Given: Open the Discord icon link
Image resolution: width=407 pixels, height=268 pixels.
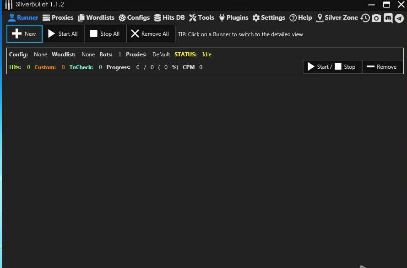Looking at the screenshot, I should point(388,18).
